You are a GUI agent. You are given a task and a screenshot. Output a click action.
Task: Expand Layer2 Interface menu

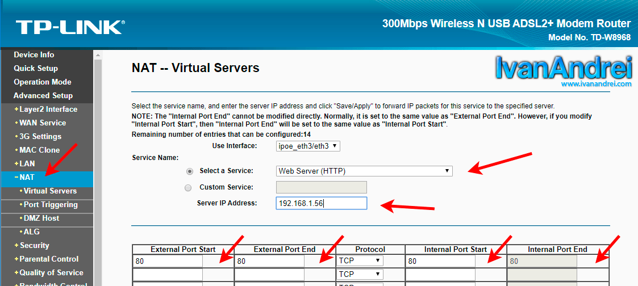click(48, 110)
